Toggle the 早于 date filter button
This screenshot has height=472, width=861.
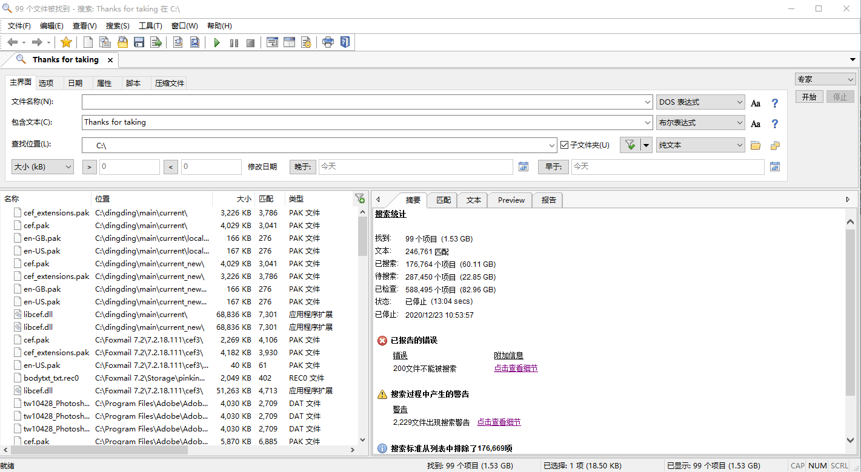[553, 166]
